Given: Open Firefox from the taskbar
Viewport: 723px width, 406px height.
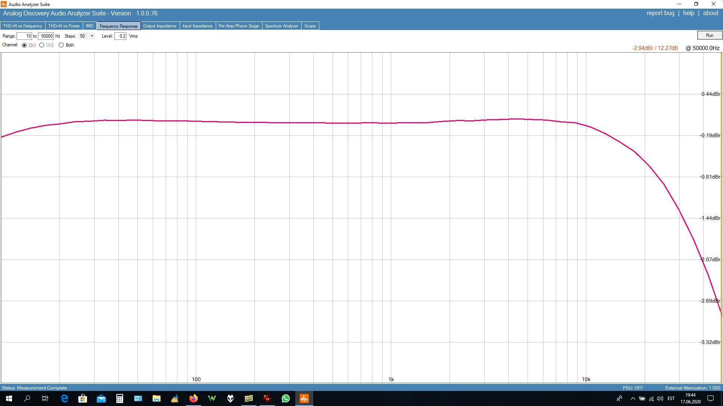Looking at the screenshot, I should tap(193, 398).
